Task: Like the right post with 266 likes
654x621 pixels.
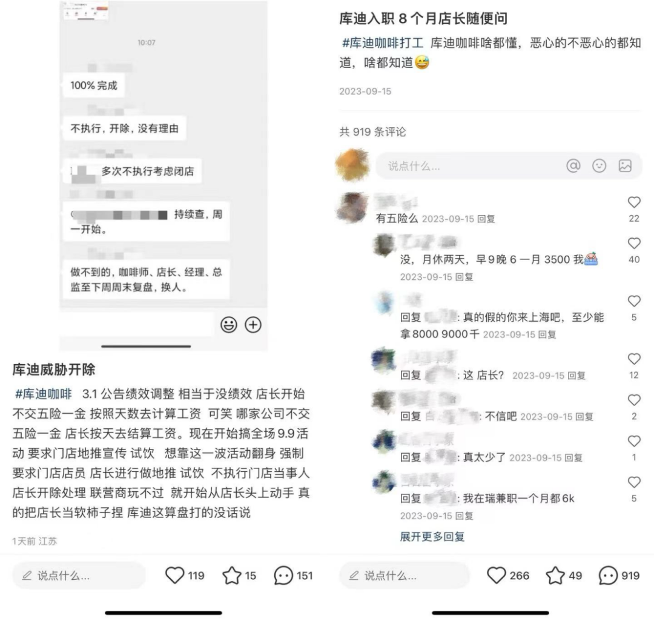Action: pos(497,575)
